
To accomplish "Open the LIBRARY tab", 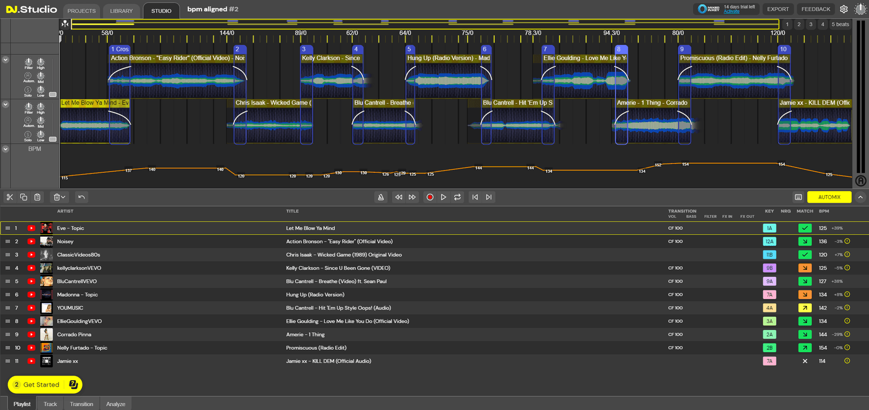I will 122,11.
